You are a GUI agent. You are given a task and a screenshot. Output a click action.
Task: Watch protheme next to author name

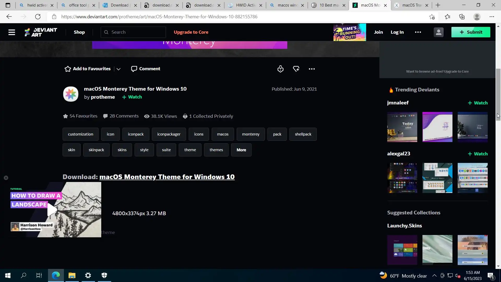click(132, 97)
